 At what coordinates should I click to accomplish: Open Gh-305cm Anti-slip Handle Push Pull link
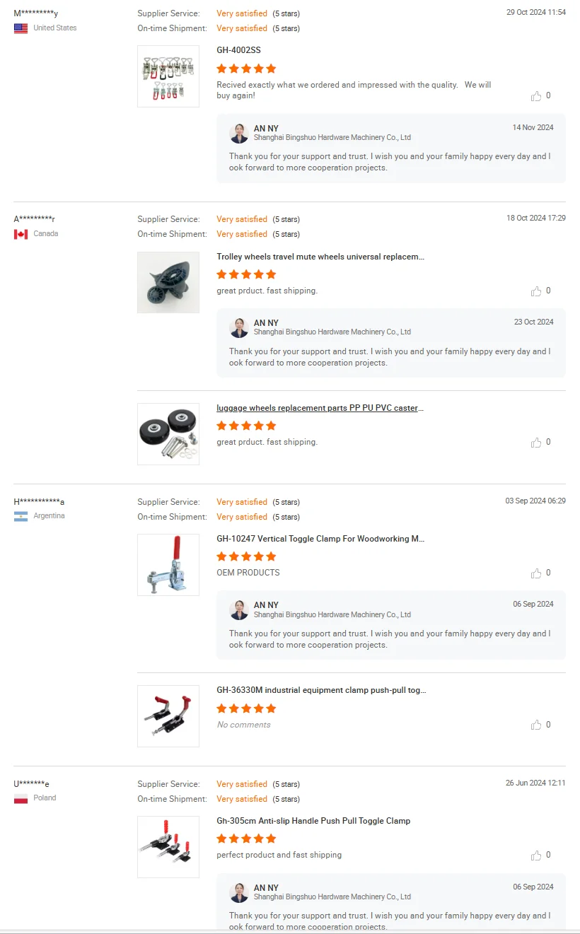pos(313,821)
